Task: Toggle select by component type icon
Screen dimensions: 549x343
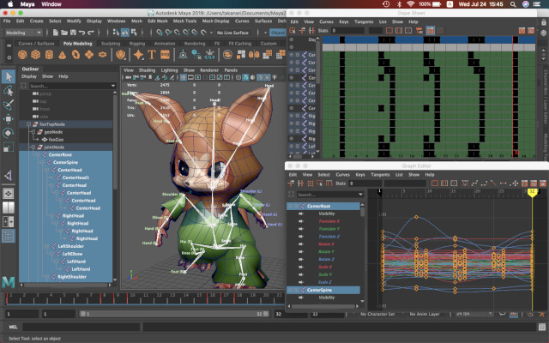Action: (134, 33)
